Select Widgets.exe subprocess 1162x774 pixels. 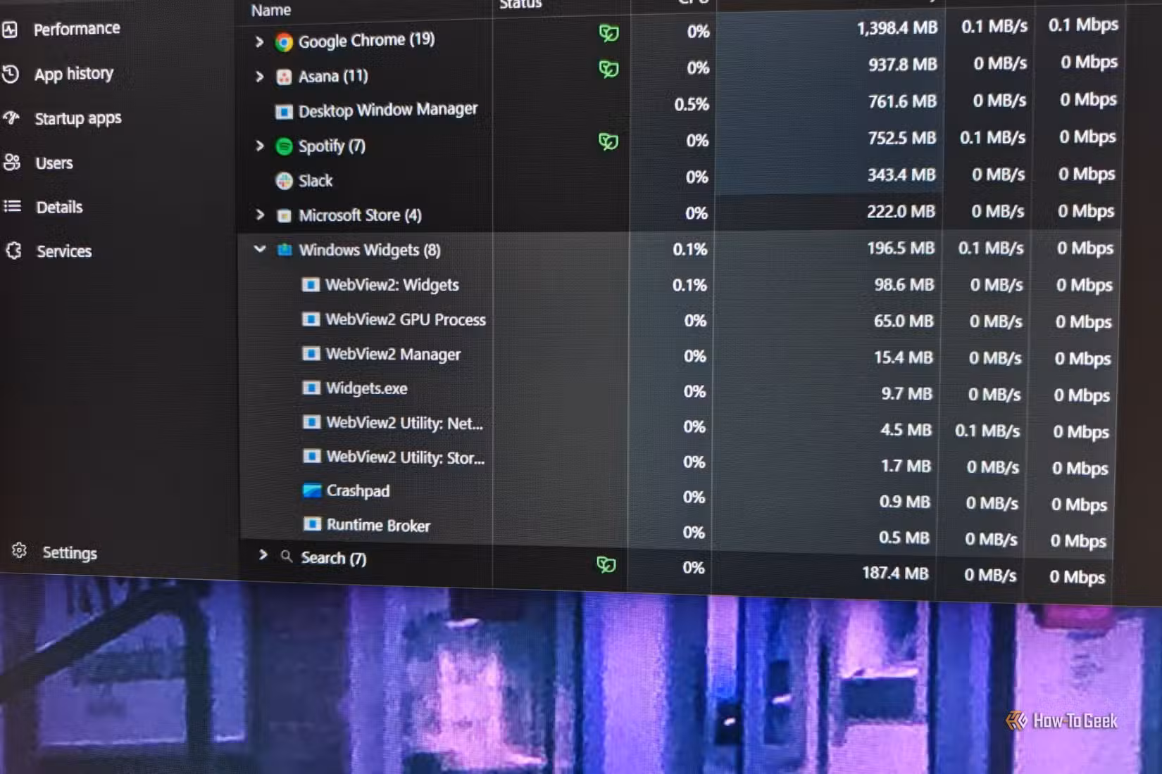coord(366,388)
